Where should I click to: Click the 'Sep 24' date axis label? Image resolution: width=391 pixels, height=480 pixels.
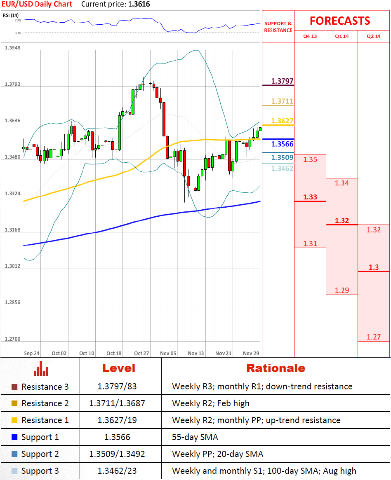32,353
